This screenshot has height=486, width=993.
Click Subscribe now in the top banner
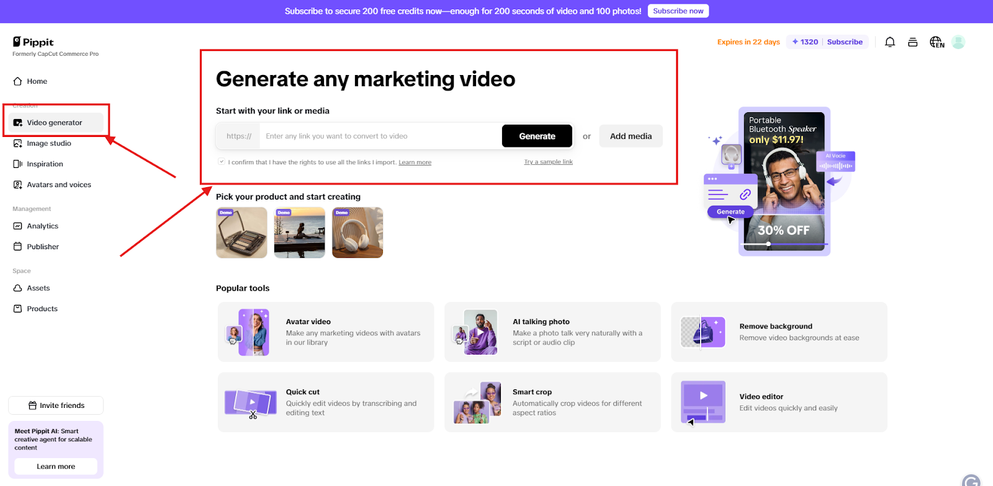678,11
